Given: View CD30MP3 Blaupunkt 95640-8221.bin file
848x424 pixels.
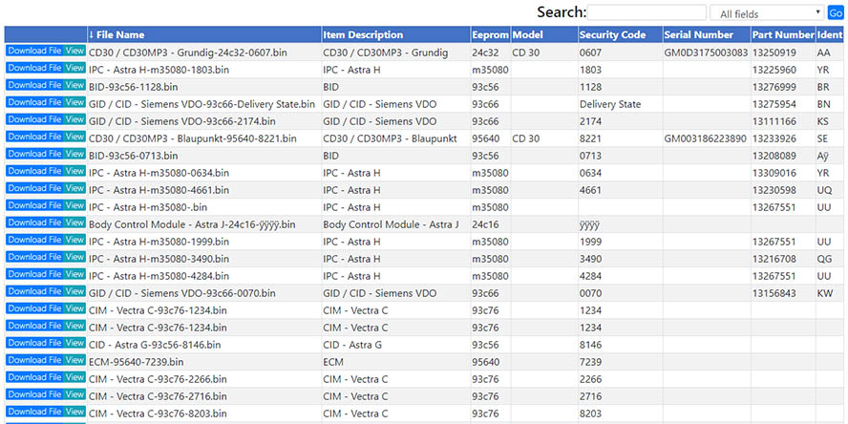Looking at the screenshot, I should [74, 137].
